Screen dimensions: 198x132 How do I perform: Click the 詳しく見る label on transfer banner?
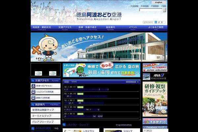coord(69,65)
